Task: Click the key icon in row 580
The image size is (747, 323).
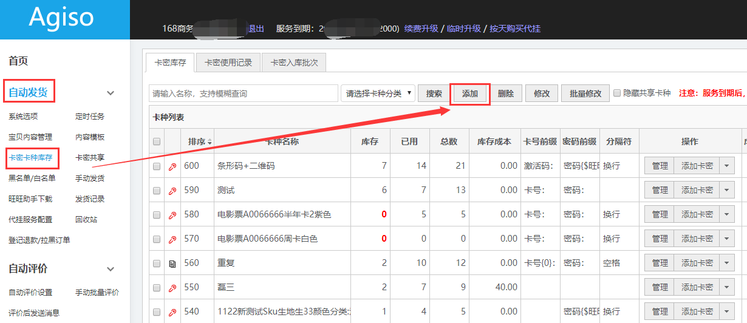Action: 172,215
